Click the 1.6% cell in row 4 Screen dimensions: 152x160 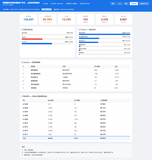click(116, 81)
